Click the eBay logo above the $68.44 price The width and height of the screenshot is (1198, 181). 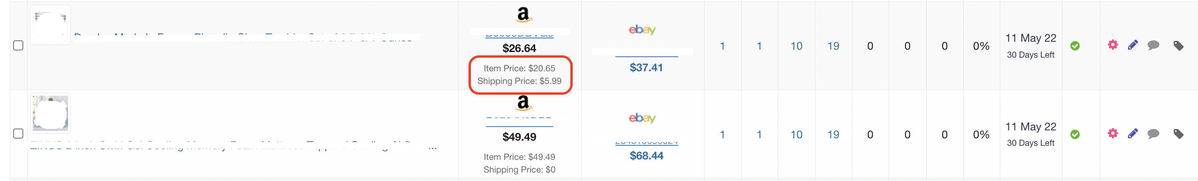pyautogui.click(x=642, y=118)
